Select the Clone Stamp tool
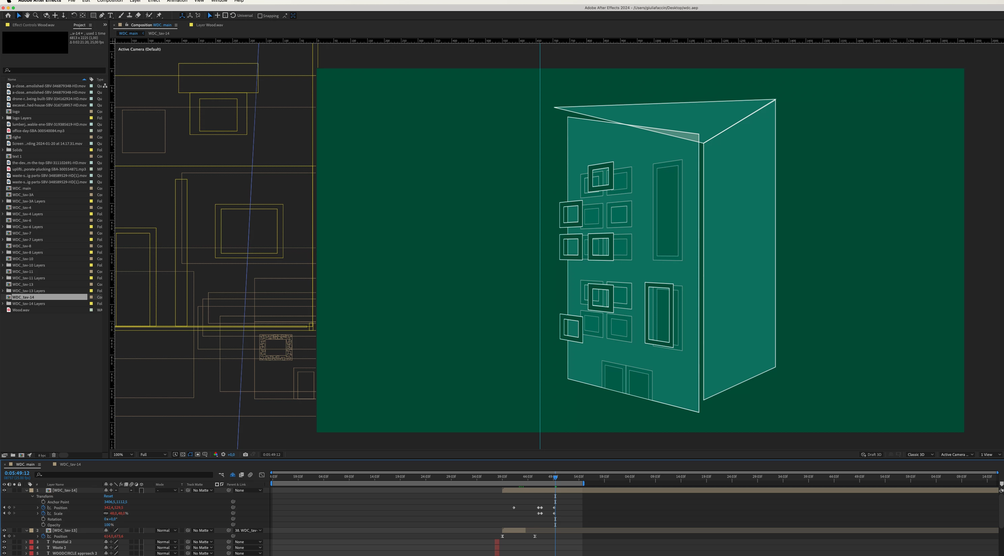 pos(130,16)
